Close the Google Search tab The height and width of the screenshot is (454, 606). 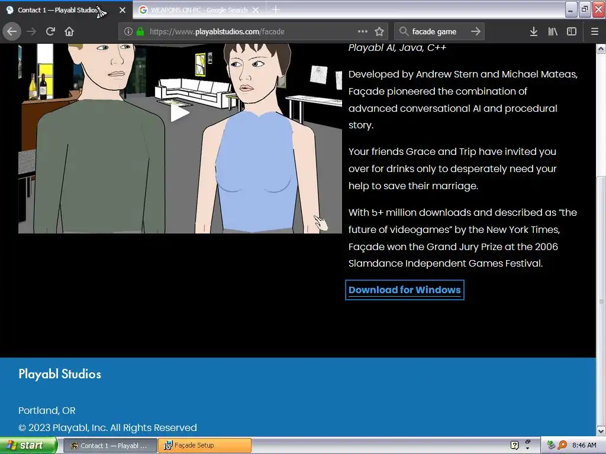(256, 10)
